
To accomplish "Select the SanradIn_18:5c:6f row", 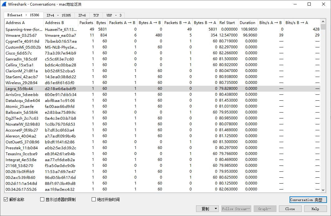I will pos(162,59).
